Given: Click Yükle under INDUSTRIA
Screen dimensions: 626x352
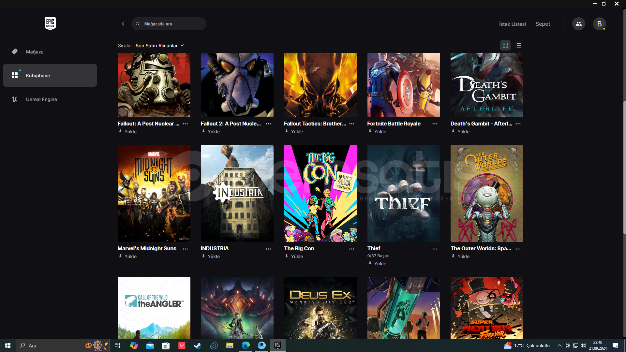Looking at the screenshot, I should pyautogui.click(x=211, y=257).
